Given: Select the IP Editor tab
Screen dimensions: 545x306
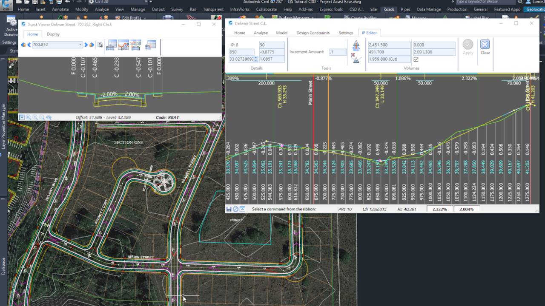Looking at the screenshot, I should tap(369, 33).
